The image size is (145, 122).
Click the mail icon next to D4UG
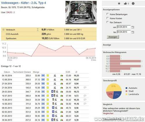coord(14,12)
